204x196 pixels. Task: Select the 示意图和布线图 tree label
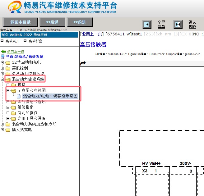(32, 90)
